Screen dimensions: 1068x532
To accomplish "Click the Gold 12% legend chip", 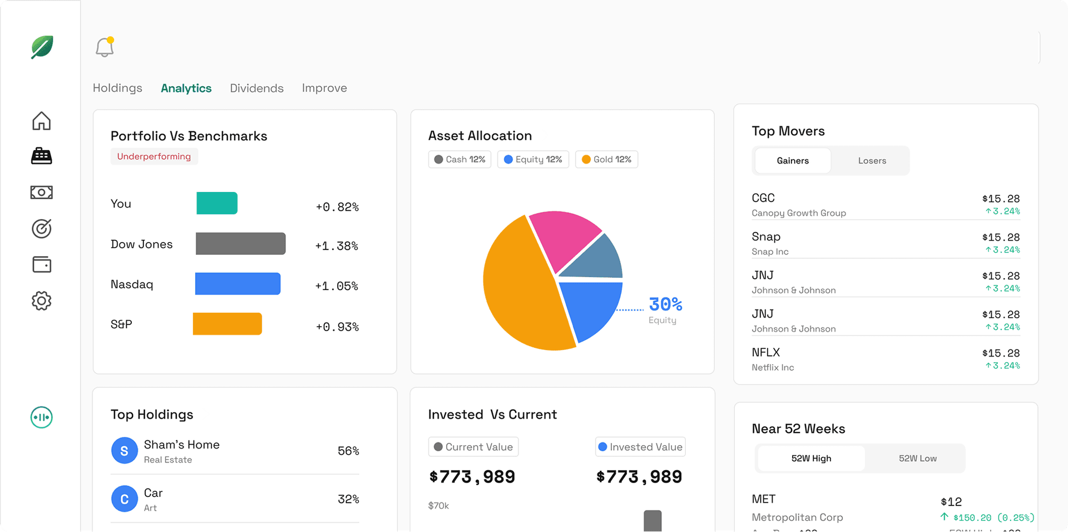I will pyautogui.click(x=606, y=159).
